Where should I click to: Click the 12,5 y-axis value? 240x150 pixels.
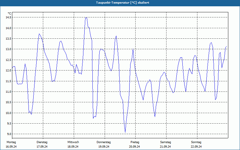coord(8,60)
